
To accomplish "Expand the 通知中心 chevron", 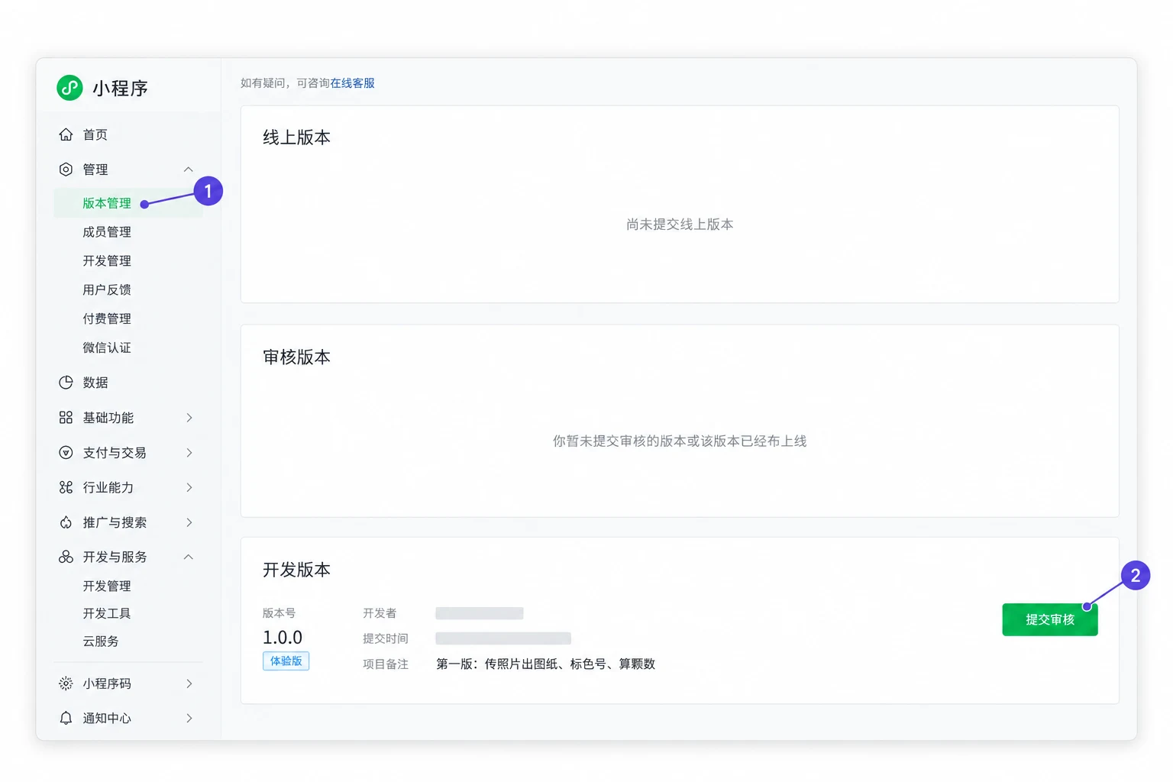I will pos(189,718).
